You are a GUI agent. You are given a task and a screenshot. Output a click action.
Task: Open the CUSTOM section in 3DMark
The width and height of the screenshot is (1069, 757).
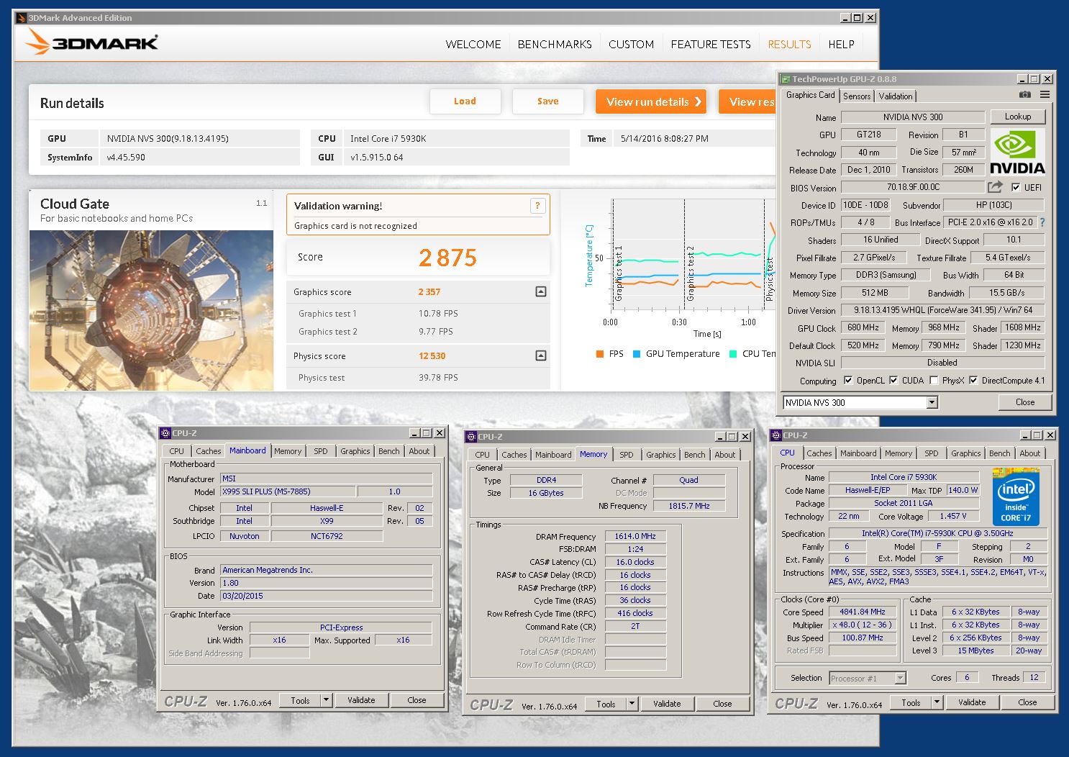click(x=631, y=44)
